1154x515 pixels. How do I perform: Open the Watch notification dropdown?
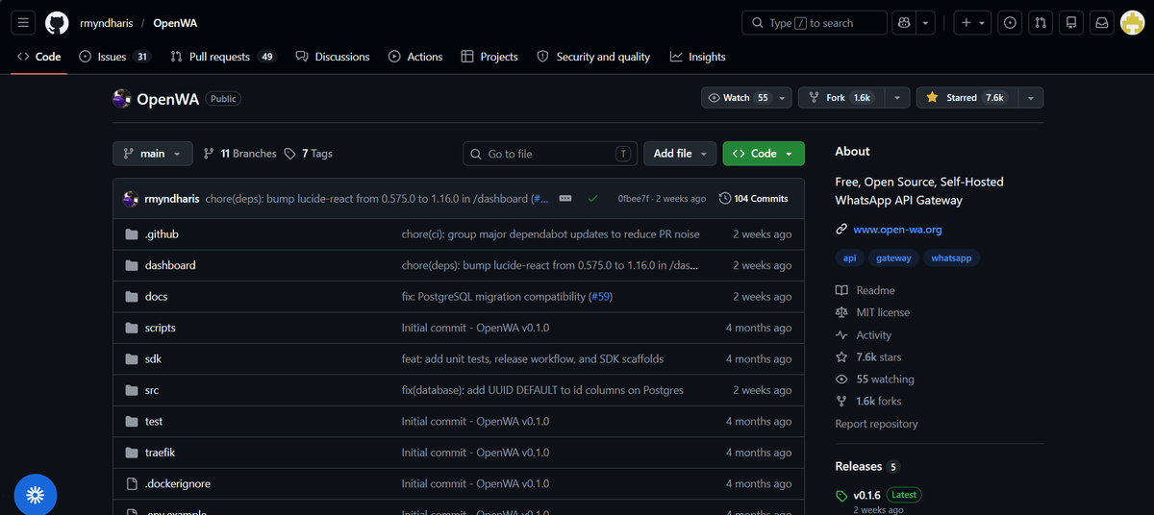(x=746, y=98)
